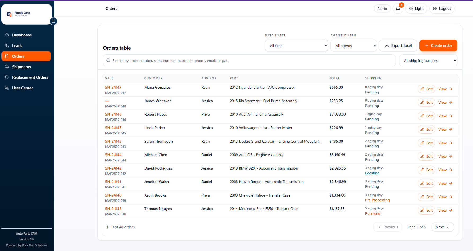
Task: Click in the order search field
Action: [x=249, y=61]
